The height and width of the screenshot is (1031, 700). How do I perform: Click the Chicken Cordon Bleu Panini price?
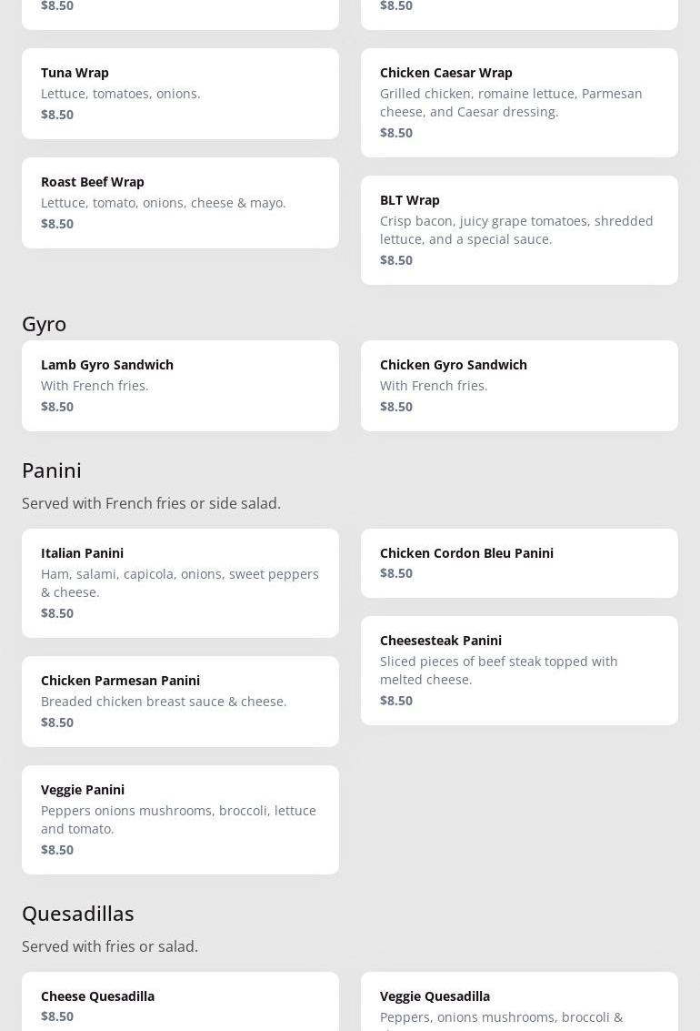click(x=396, y=573)
